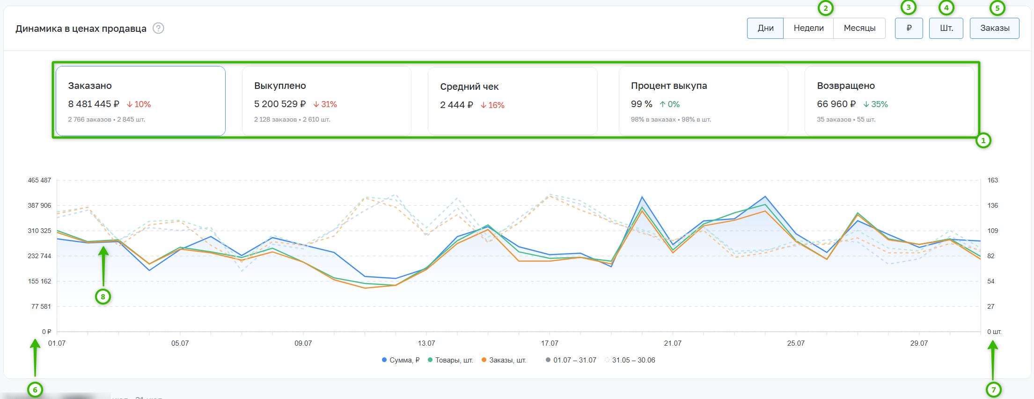Click the 16% decrease indicator under Средний чек
Image resolution: width=1034 pixels, height=399 pixels.
[x=492, y=105]
